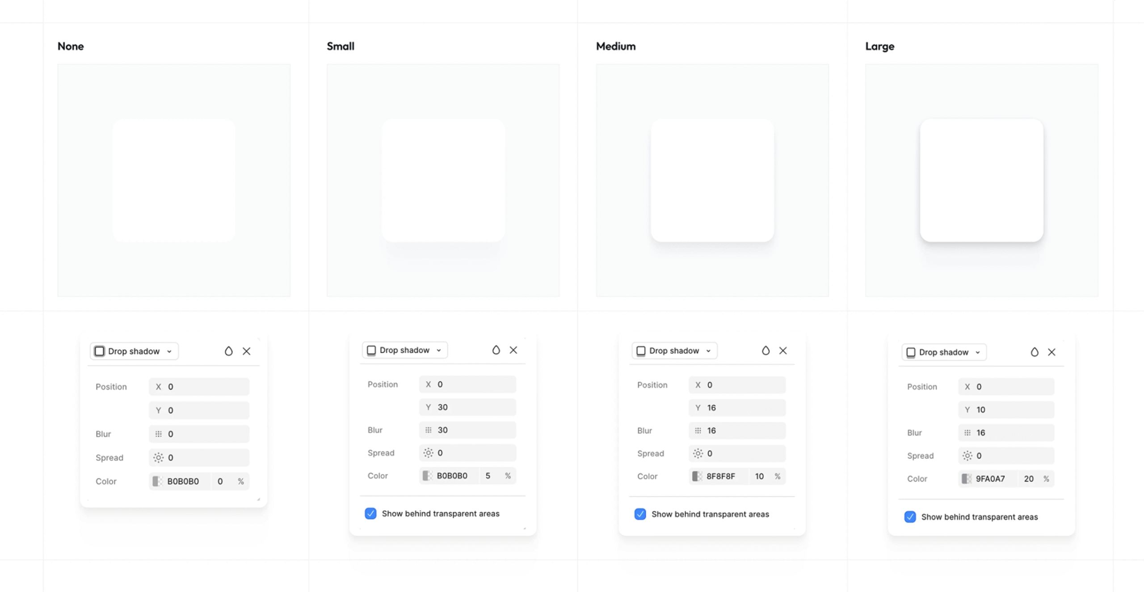Screen dimensions: 1144x592
Task: Click the 20 percent opacity field in Large panel
Action: click(1028, 479)
